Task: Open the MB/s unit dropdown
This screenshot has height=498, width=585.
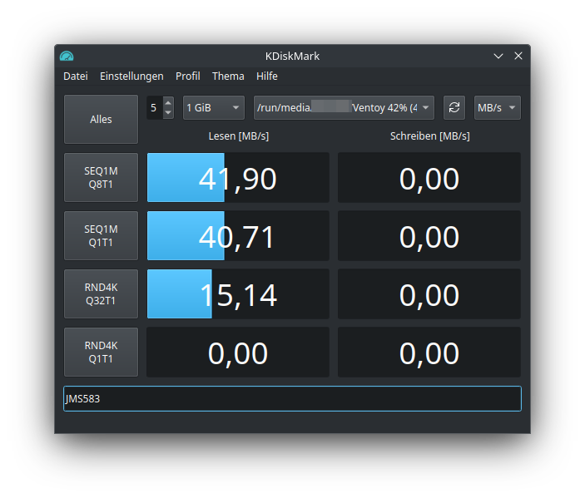Action: click(x=497, y=108)
